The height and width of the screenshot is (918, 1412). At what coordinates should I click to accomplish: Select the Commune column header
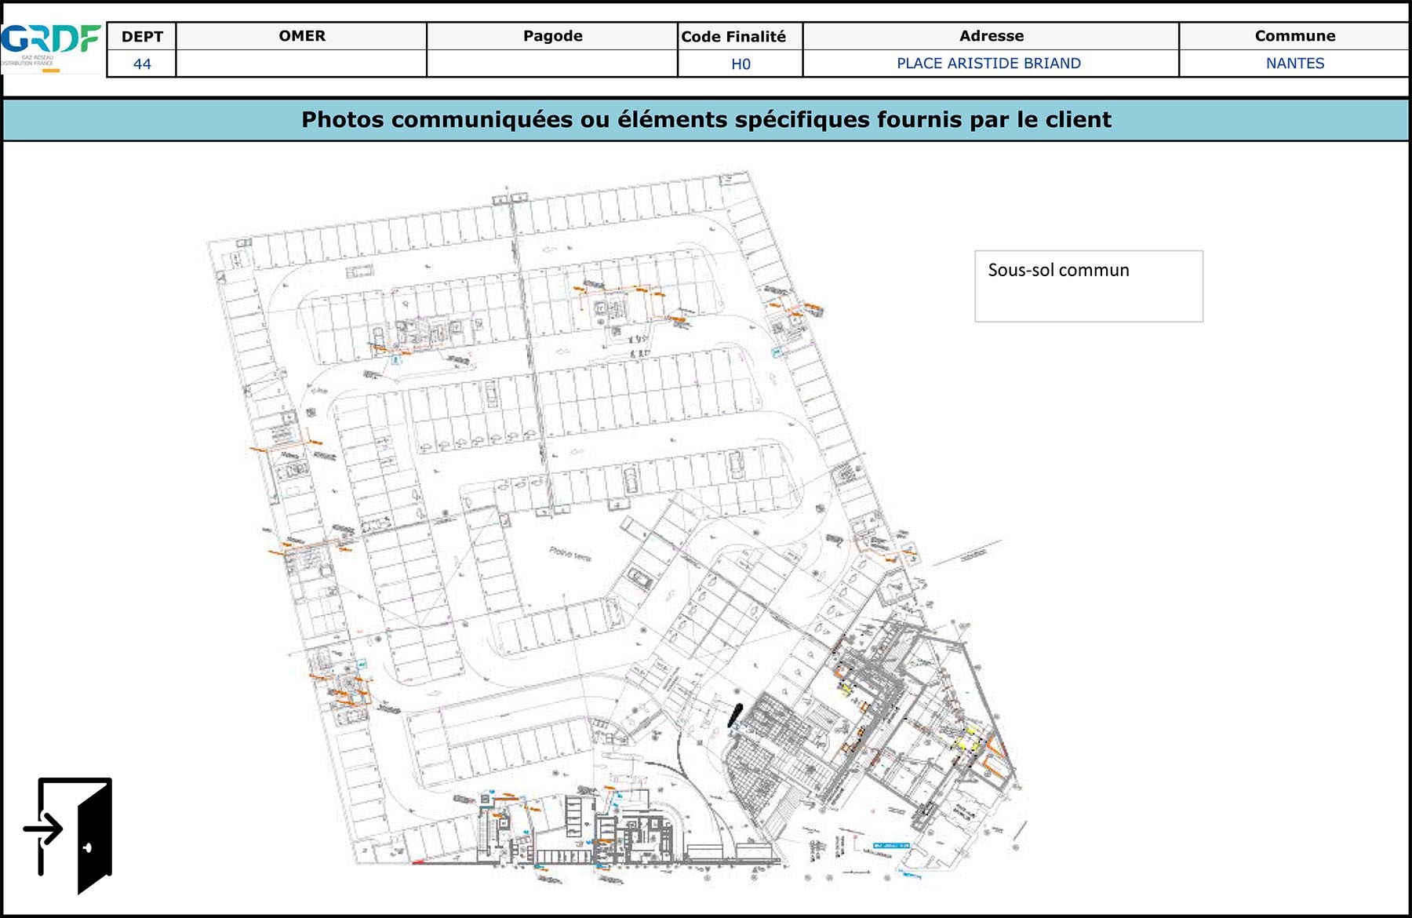click(1294, 36)
